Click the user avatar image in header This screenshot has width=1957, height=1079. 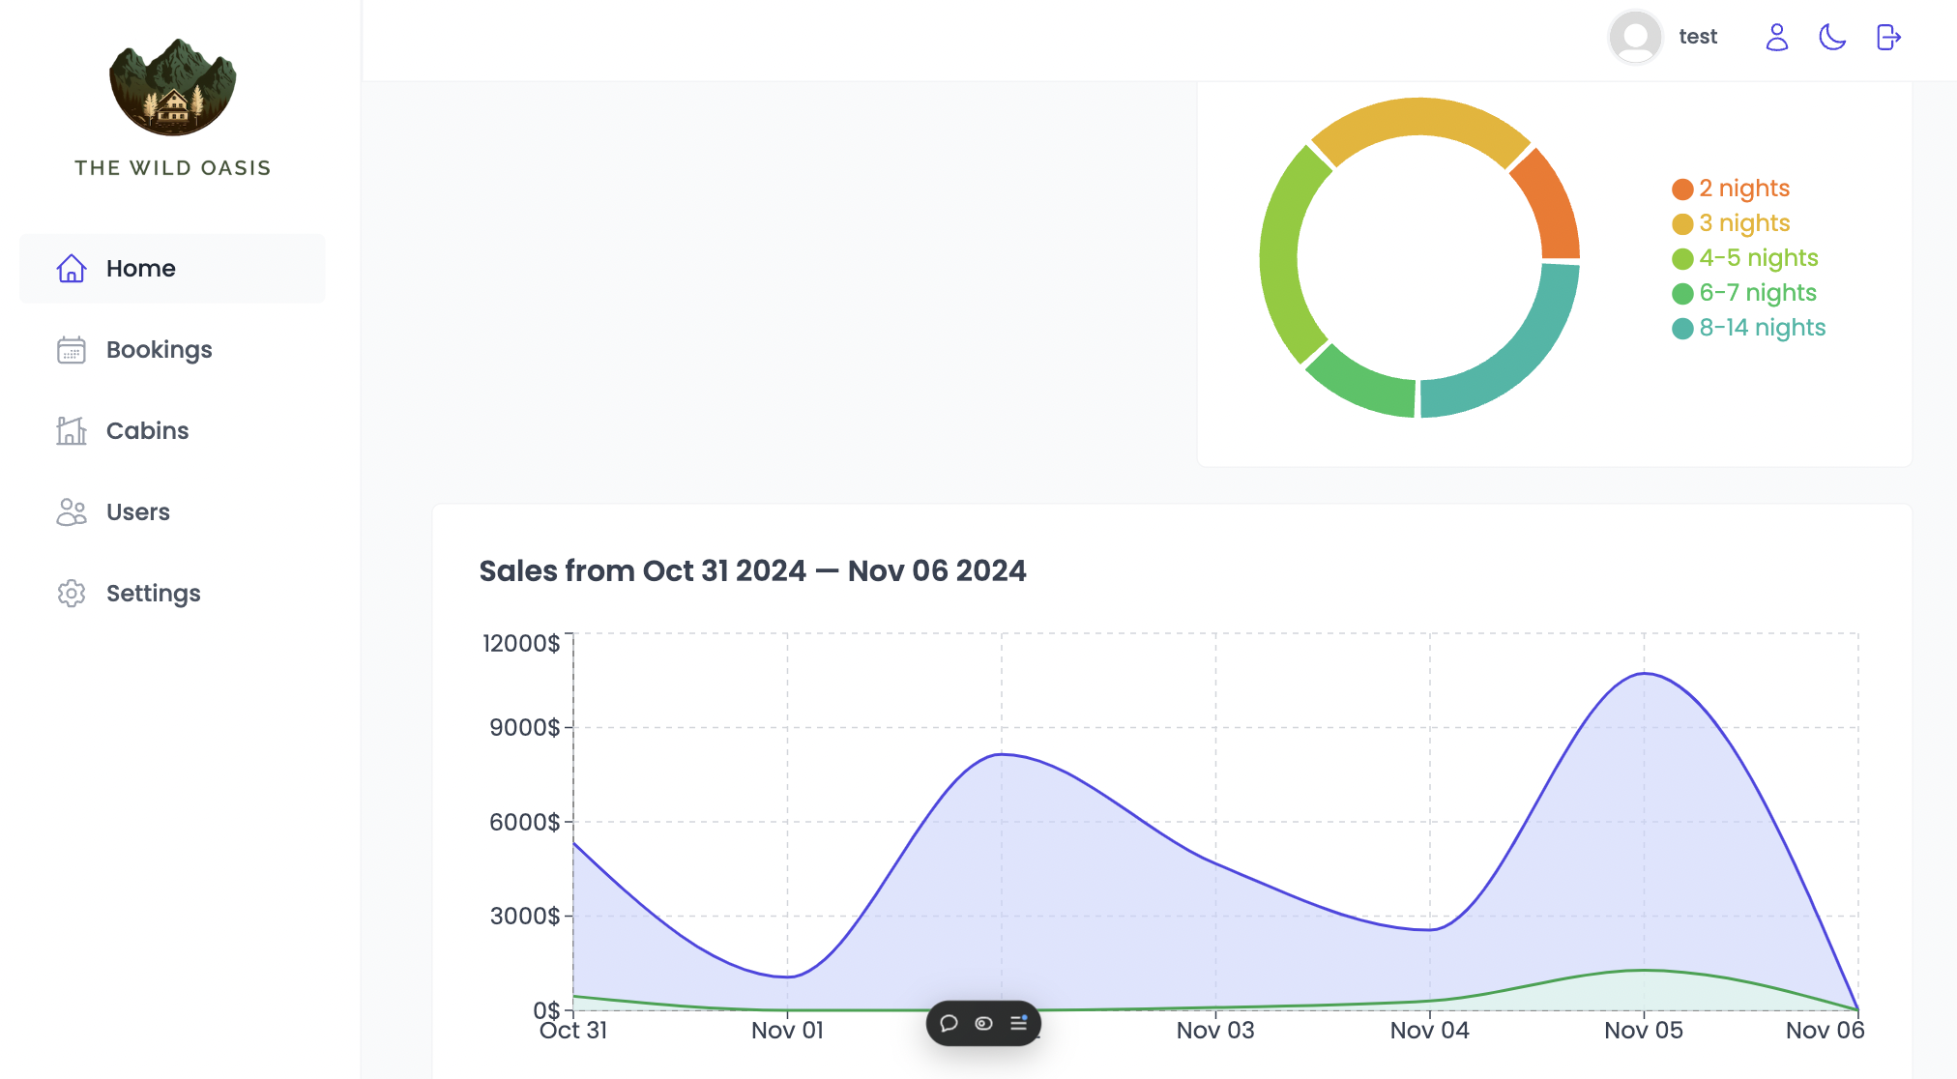(x=1635, y=37)
